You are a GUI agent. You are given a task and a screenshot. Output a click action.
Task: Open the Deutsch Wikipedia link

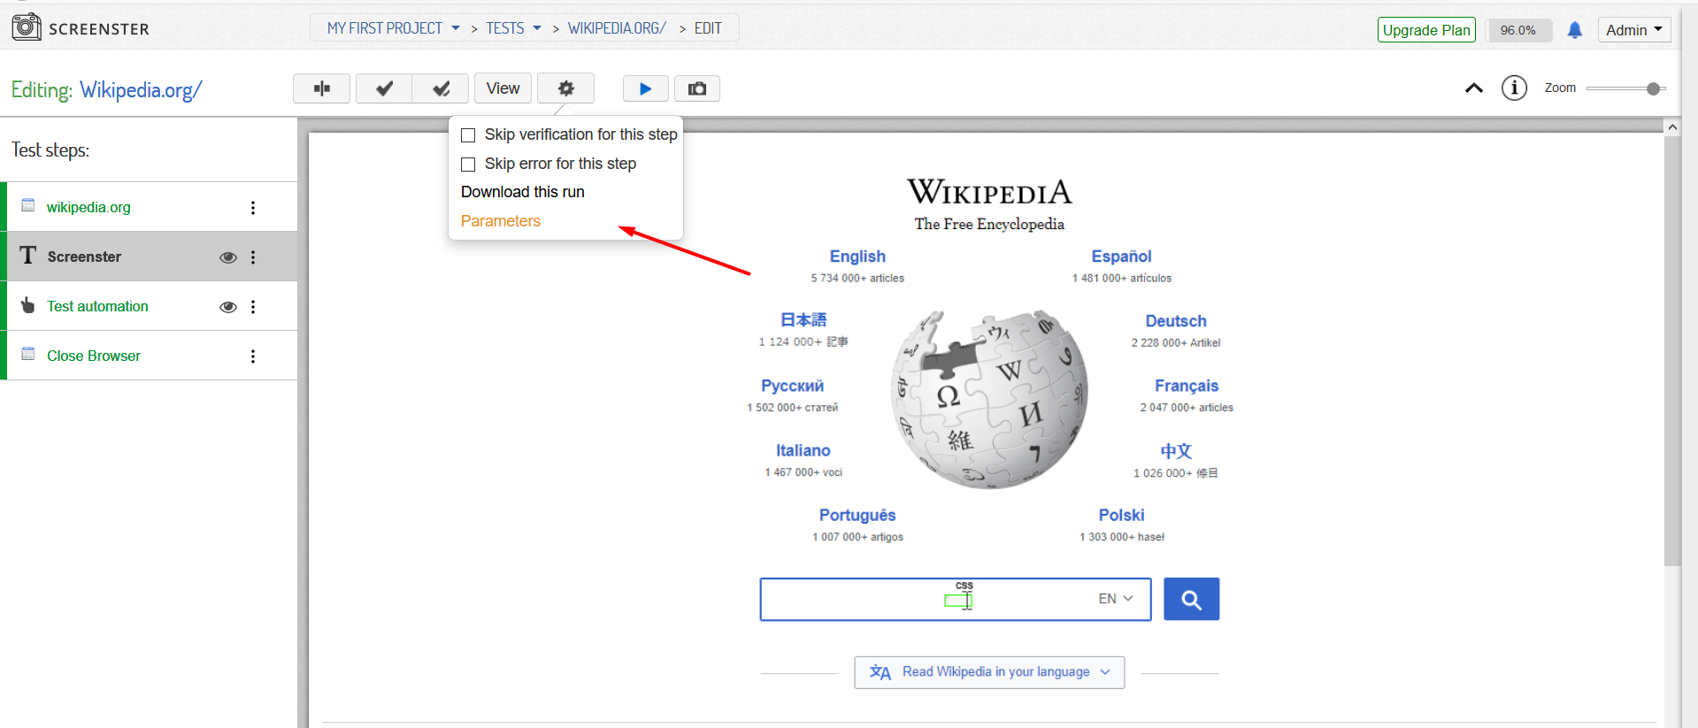(1176, 321)
